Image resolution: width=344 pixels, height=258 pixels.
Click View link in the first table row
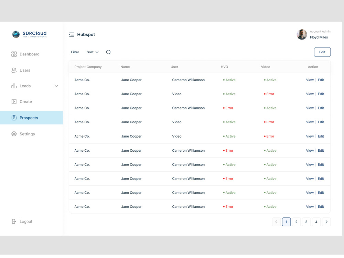click(310, 80)
